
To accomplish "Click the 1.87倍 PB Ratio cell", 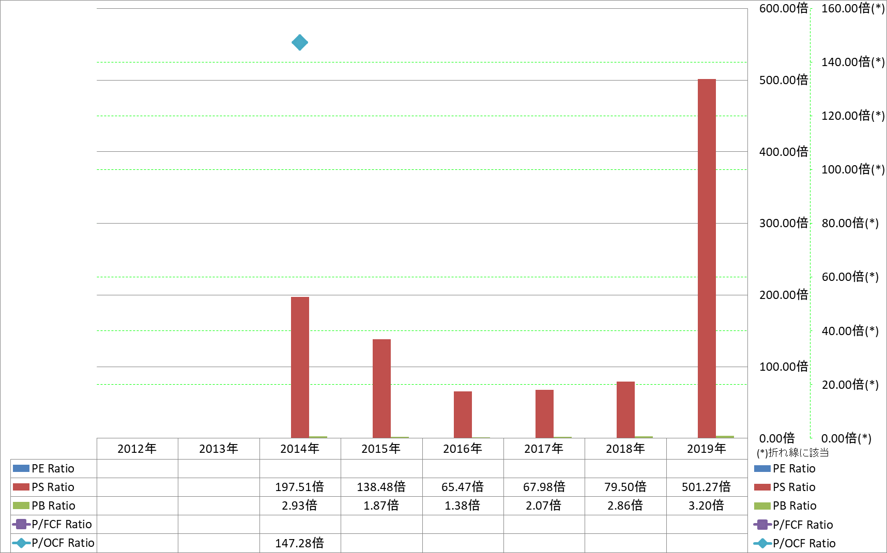I will click(381, 505).
